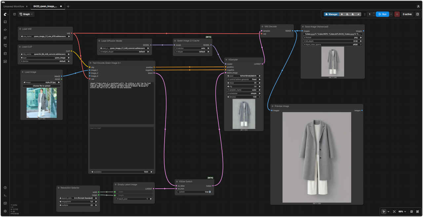Image resolution: width=423 pixels, height=217 pixels.
Task: Toggle the console terminal panel icon
Action: pos(5,196)
